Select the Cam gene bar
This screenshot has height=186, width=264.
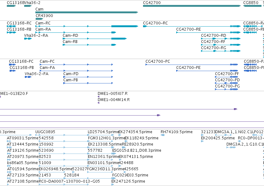pyautogui.click(x=87, y=12)
